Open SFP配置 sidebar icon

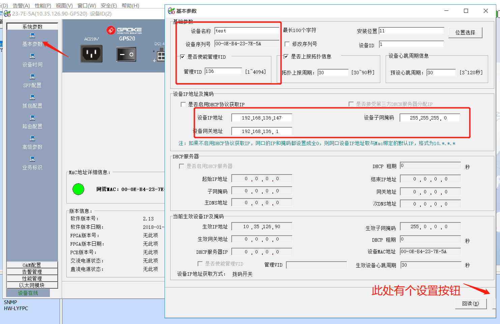(x=32, y=77)
